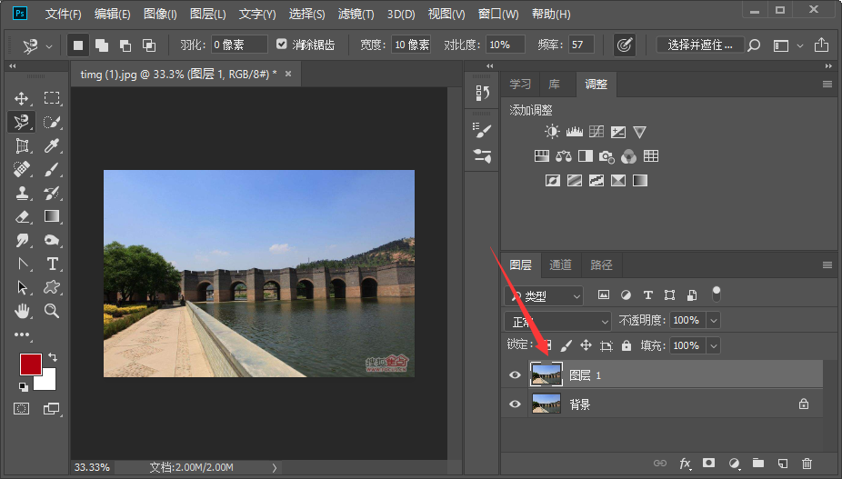Click the 选择并遮住... button
Image resolution: width=842 pixels, height=479 pixels.
click(x=700, y=45)
